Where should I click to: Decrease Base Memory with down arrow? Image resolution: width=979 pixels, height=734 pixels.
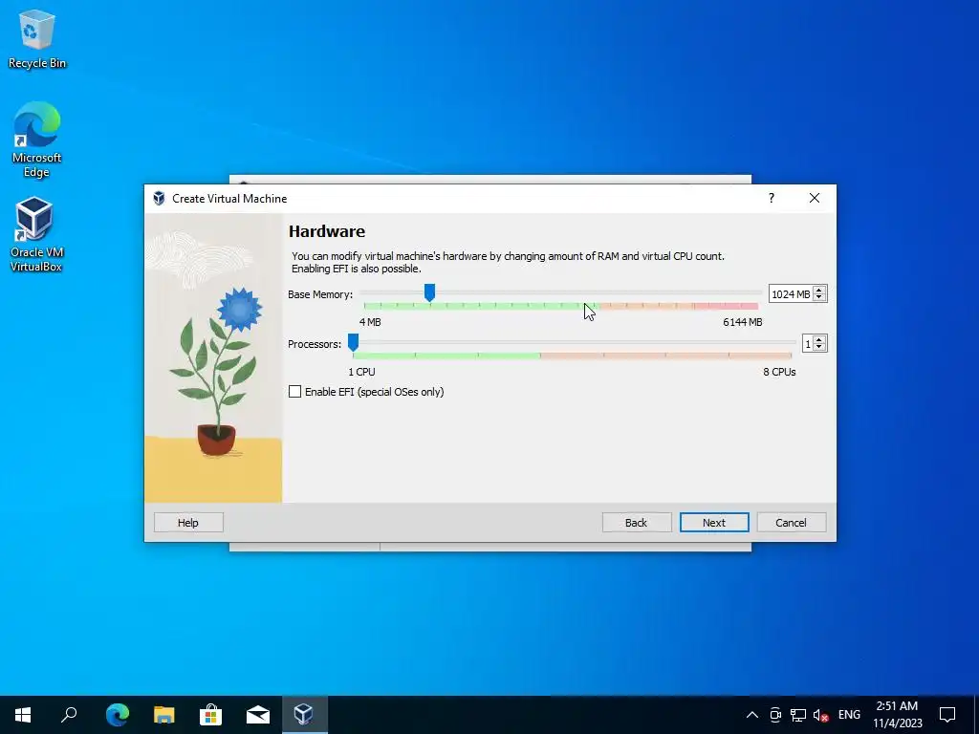819,298
